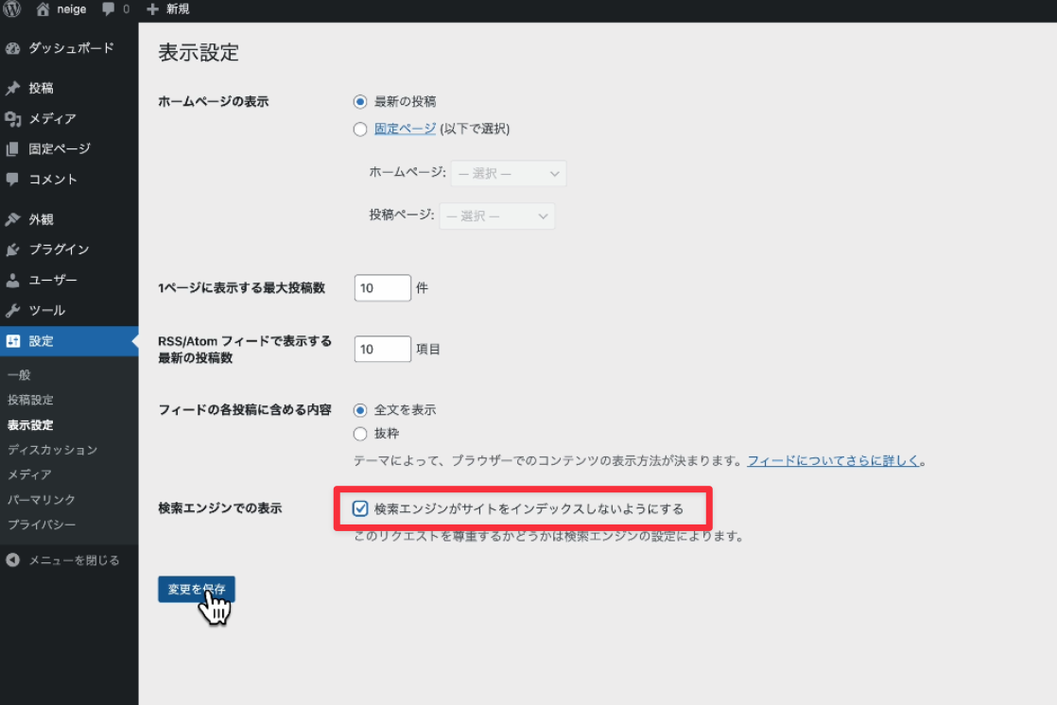
Task: Open the neige site home icon
Action: pos(43,9)
